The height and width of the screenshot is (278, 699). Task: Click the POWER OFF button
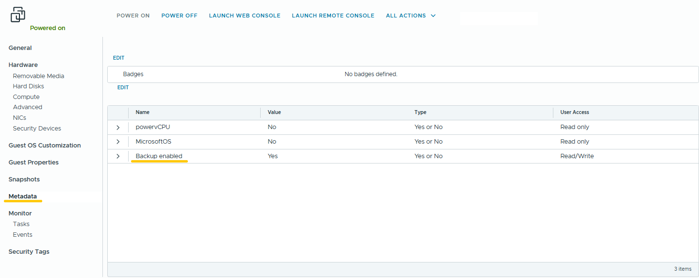pyautogui.click(x=179, y=16)
